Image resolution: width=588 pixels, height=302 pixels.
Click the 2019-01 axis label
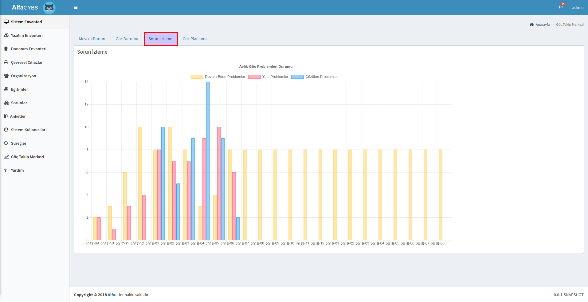pos(332,243)
